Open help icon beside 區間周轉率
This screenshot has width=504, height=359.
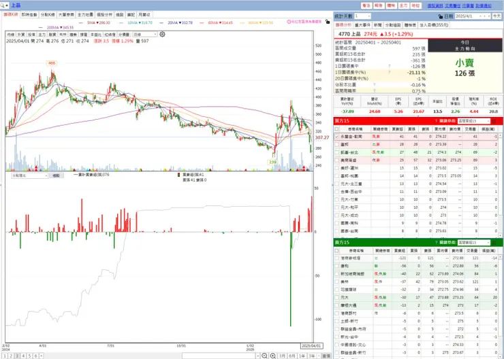pos(374,91)
